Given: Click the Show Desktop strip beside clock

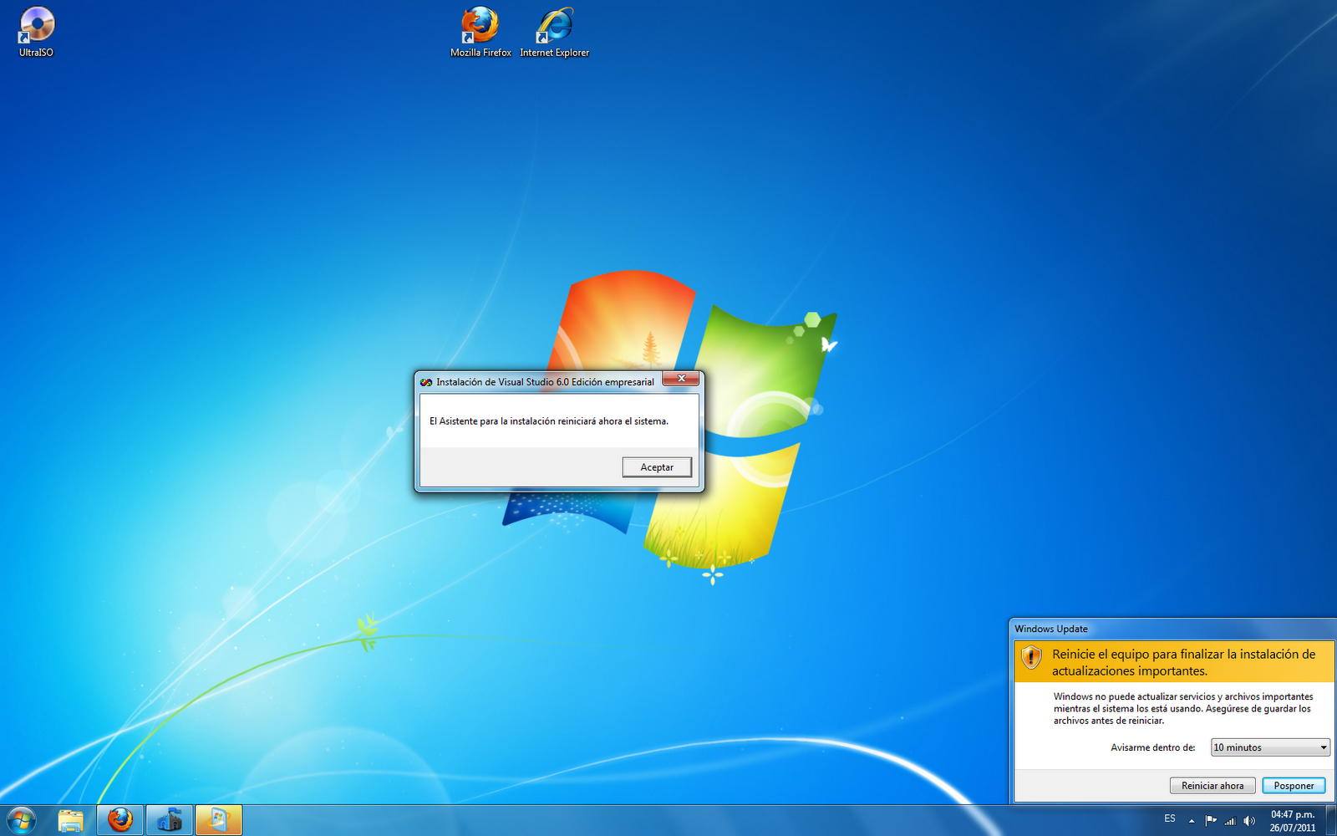Looking at the screenshot, I should point(1331,820).
